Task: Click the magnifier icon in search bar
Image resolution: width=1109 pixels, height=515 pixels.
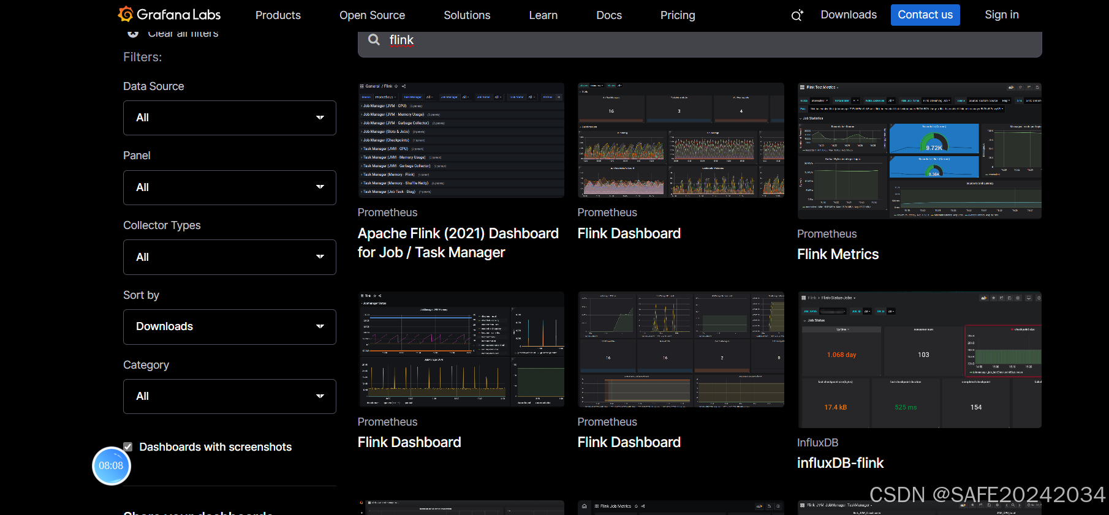Action: [374, 40]
